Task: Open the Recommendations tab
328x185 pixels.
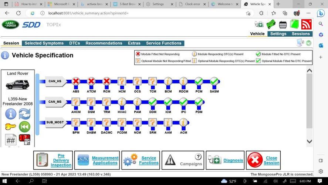Action: pos(104,43)
